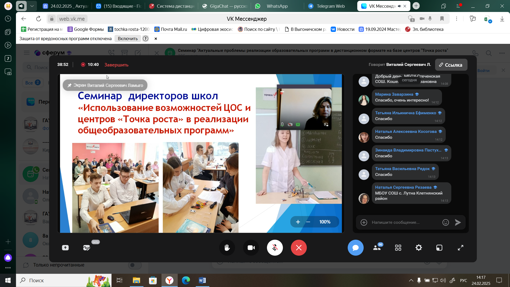The image size is (510, 287).
Task: Open Word from the taskbar
Action: (202, 280)
